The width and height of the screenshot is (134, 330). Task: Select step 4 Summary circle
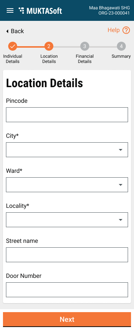coord(121,46)
